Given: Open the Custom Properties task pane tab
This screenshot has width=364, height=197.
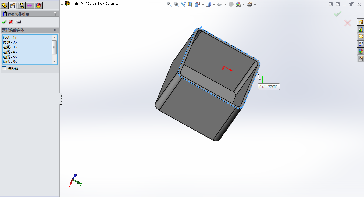Looking at the screenshot, I should [361, 59].
